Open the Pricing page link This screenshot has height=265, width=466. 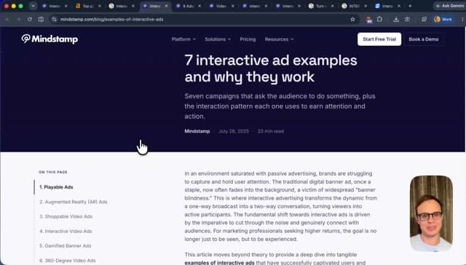click(248, 39)
